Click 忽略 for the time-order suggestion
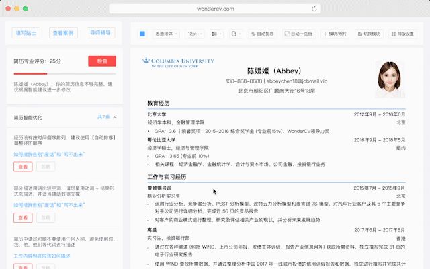430x269 pixels. (46, 167)
